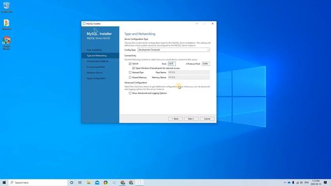The height and width of the screenshot is (186, 331).
Task: Click the Cortana circle icon on taskbar
Action: (71, 182)
